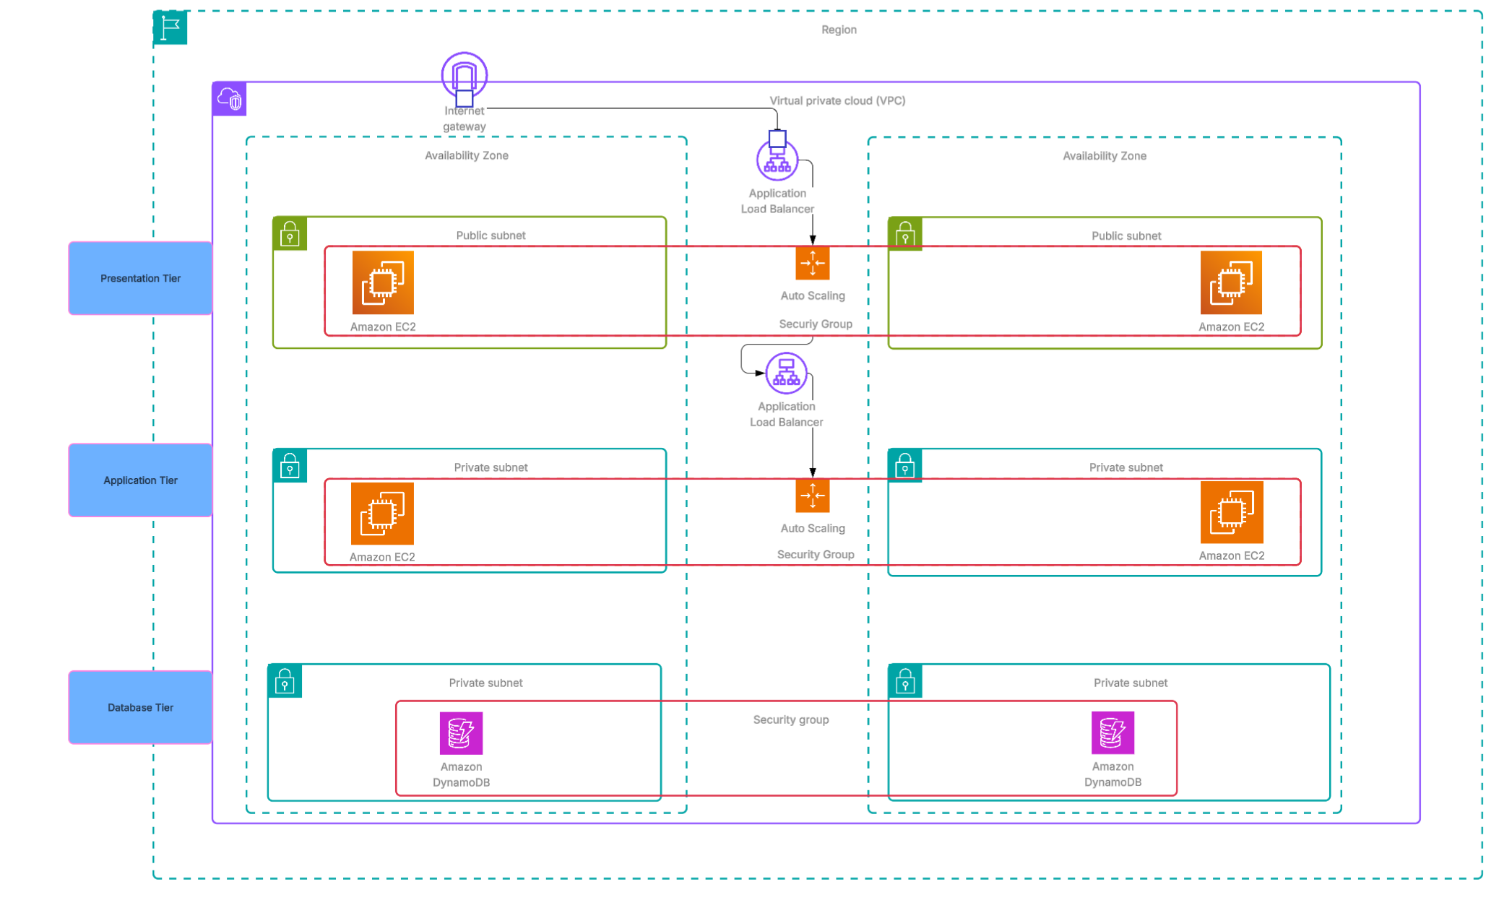Click the Presentation Tier box

click(140, 278)
